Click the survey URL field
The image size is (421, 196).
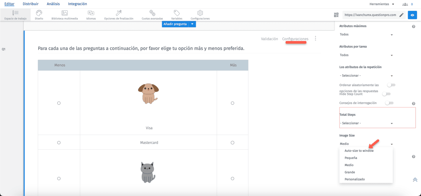pos(370,15)
